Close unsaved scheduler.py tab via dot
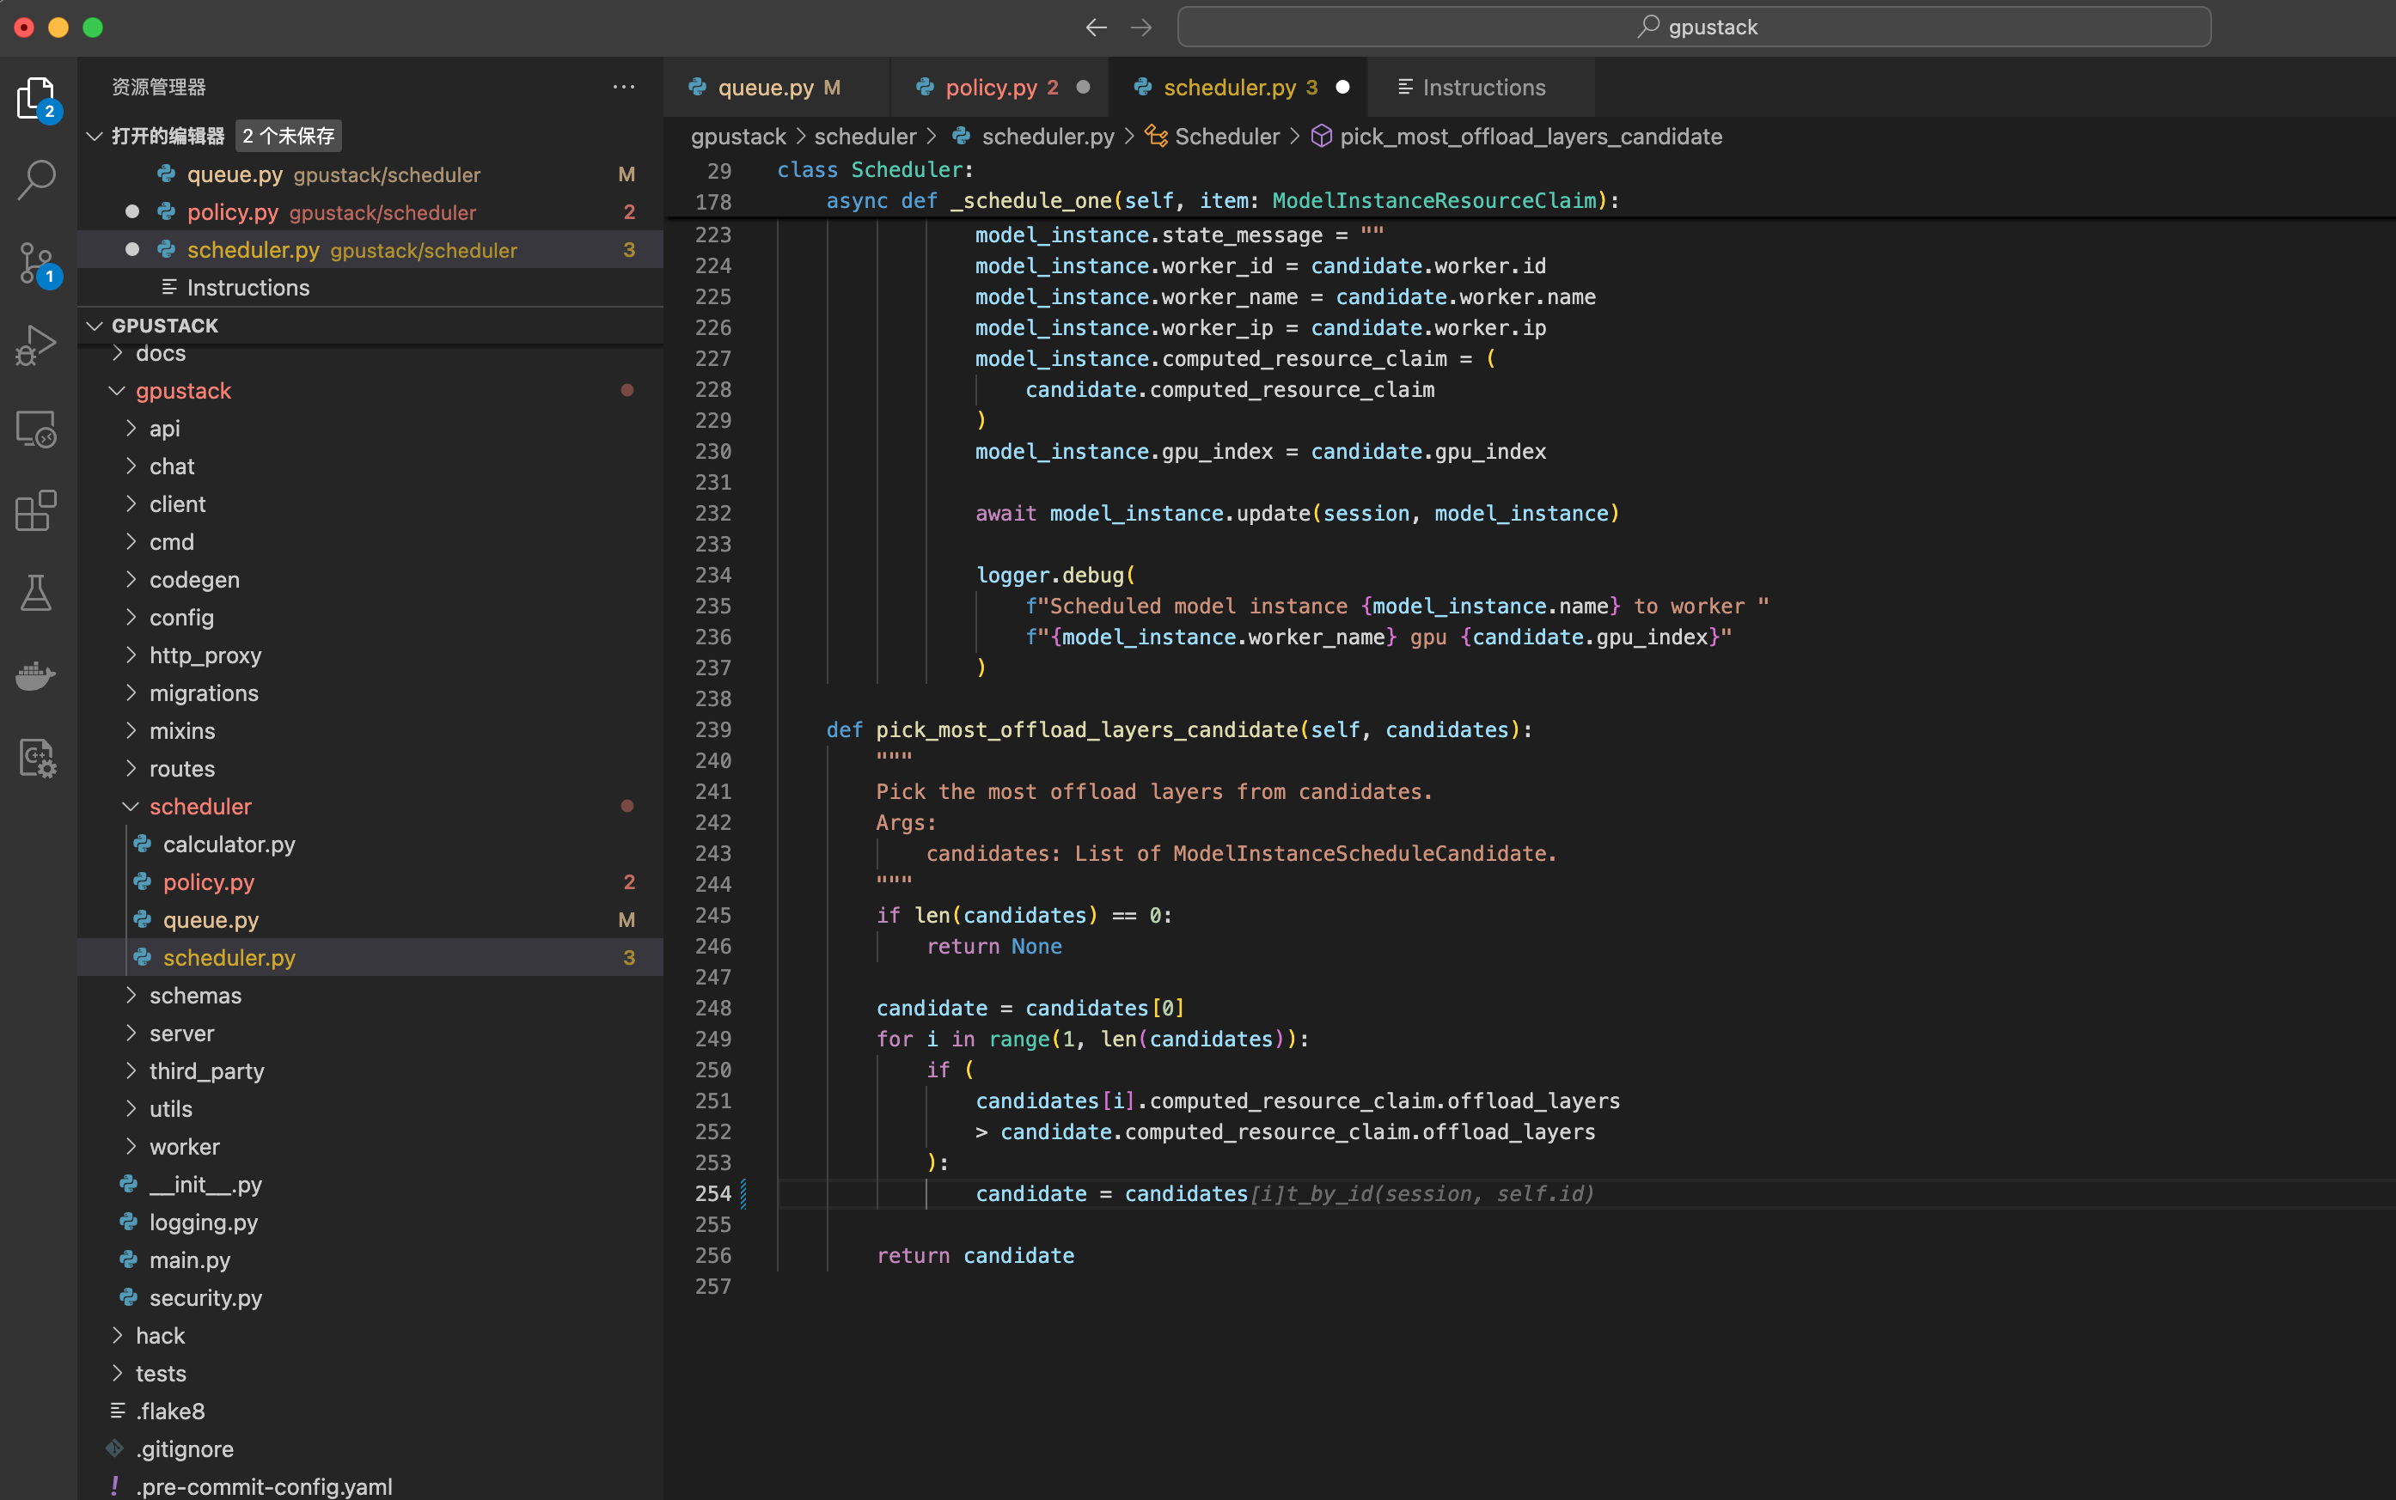 (x=1342, y=88)
